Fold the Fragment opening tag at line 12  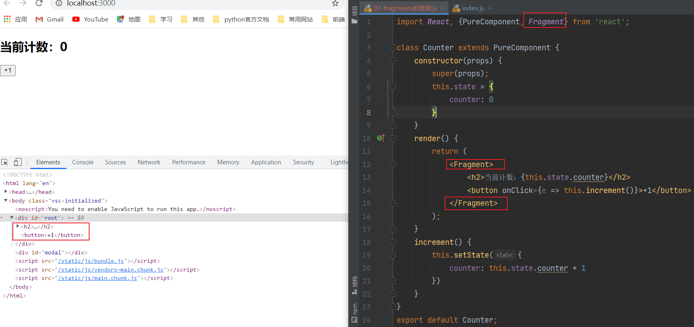tap(393, 164)
